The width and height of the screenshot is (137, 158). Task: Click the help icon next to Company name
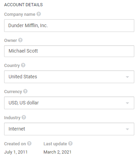[x=39, y=14]
